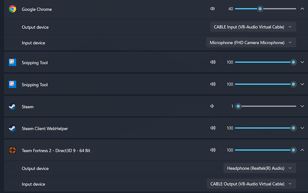
Task: Click the Google Chrome app icon
Action: point(12,9)
